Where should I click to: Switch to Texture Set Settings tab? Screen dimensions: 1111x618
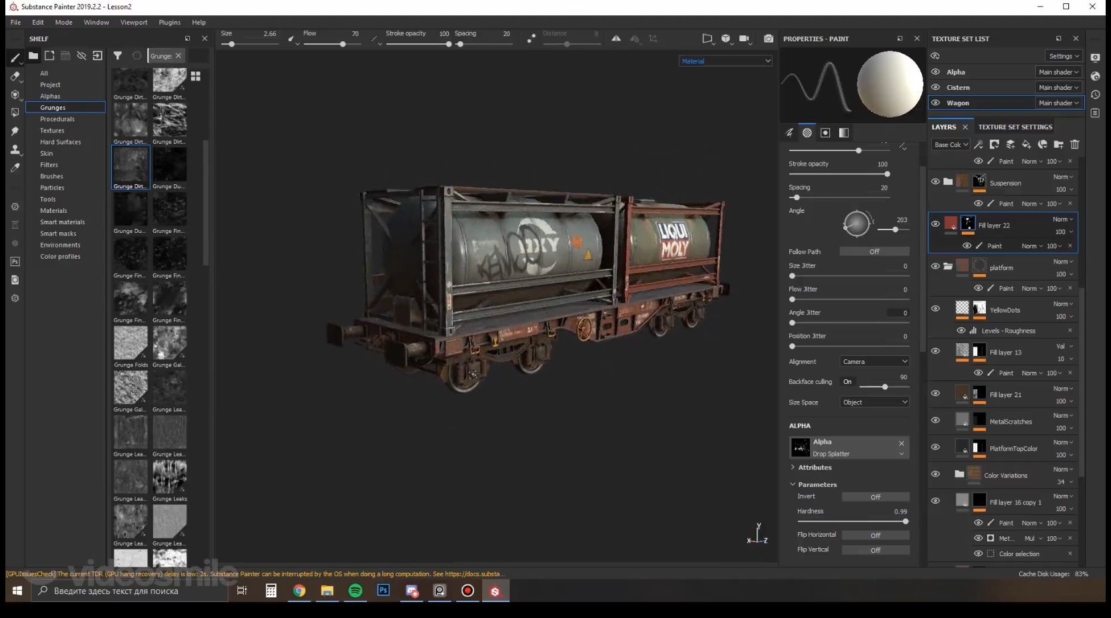point(1015,127)
